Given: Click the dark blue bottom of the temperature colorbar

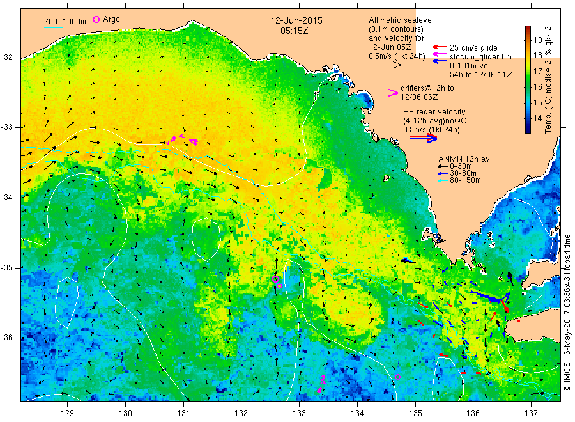Looking at the screenshot, I should pos(528,130).
